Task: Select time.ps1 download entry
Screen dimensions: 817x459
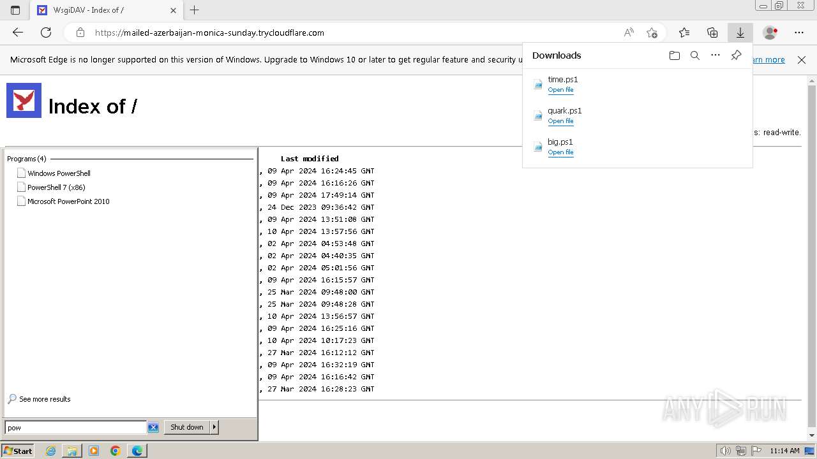Action: tap(637, 84)
